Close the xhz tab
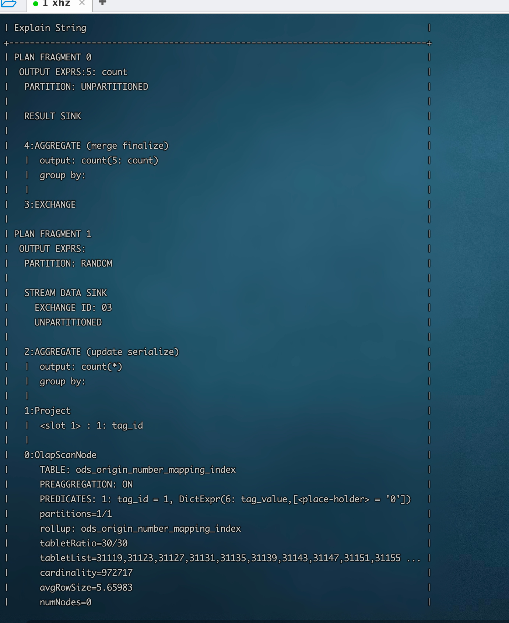 (x=82, y=3)
